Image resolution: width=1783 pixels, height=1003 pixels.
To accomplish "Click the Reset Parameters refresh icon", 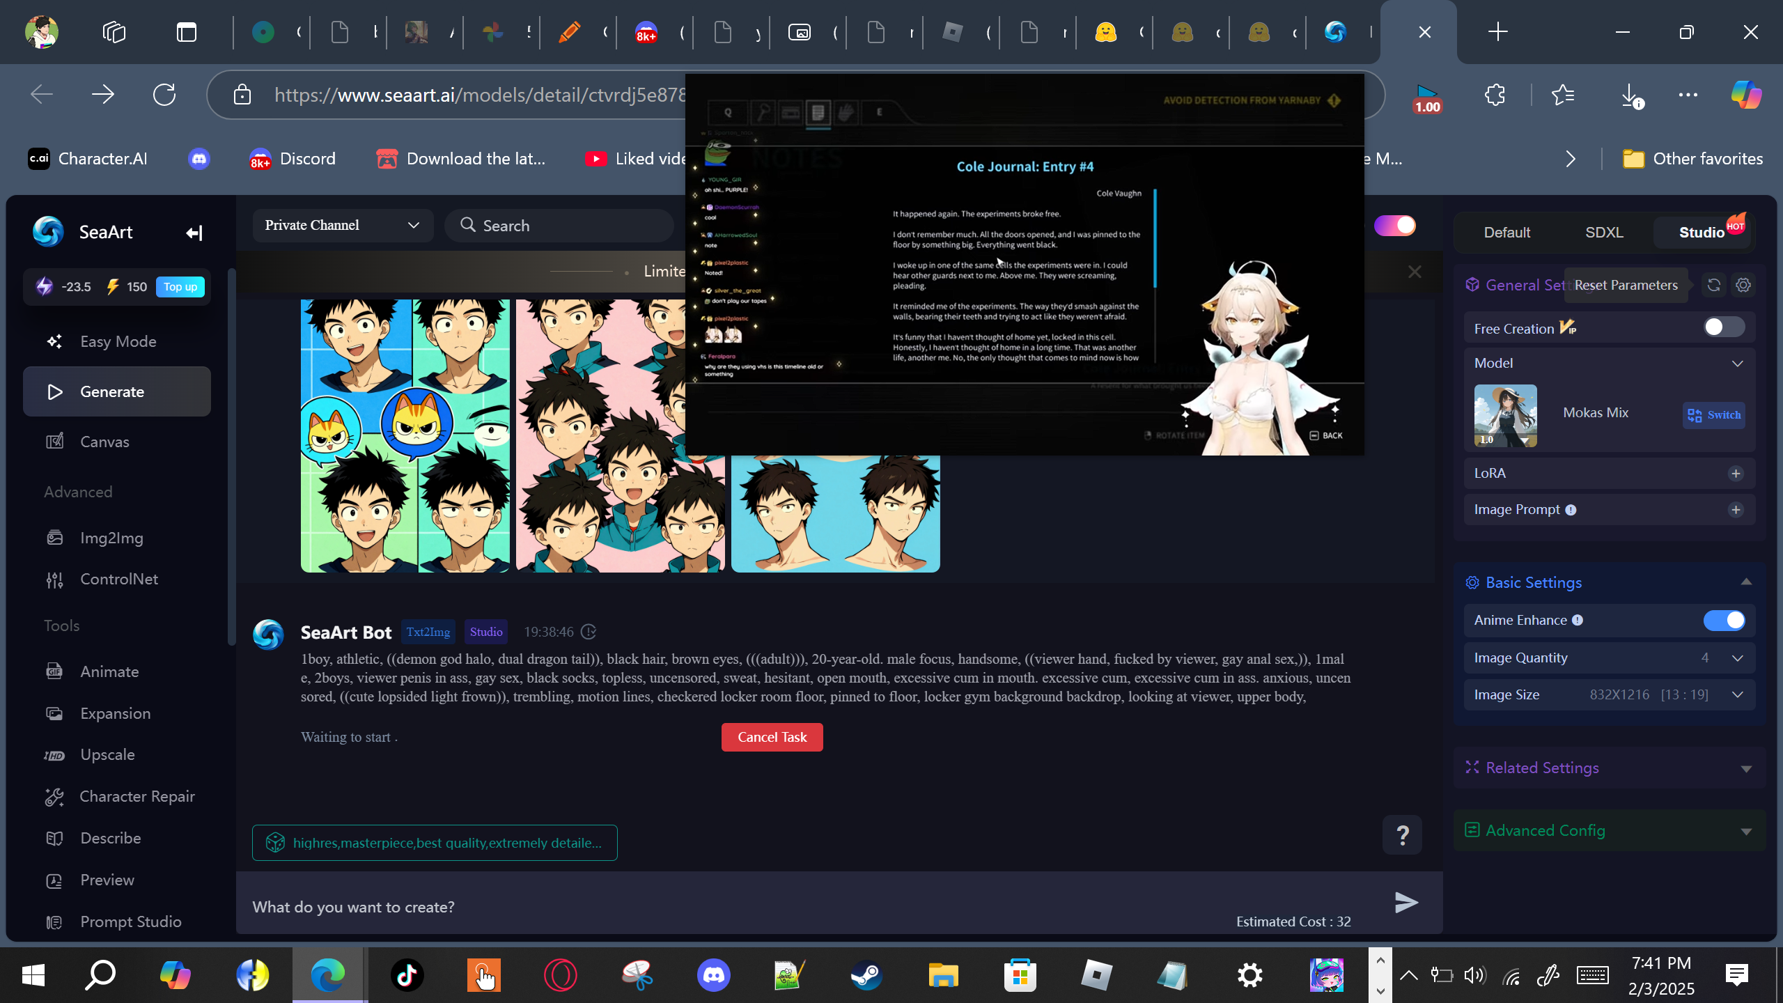I will (1714, 285).
